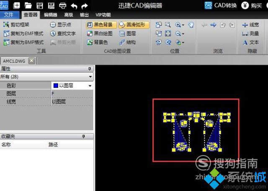Pin the 收藏夹 panel
This screenshot has height=191, width=268.
click(x=83, y=136)
